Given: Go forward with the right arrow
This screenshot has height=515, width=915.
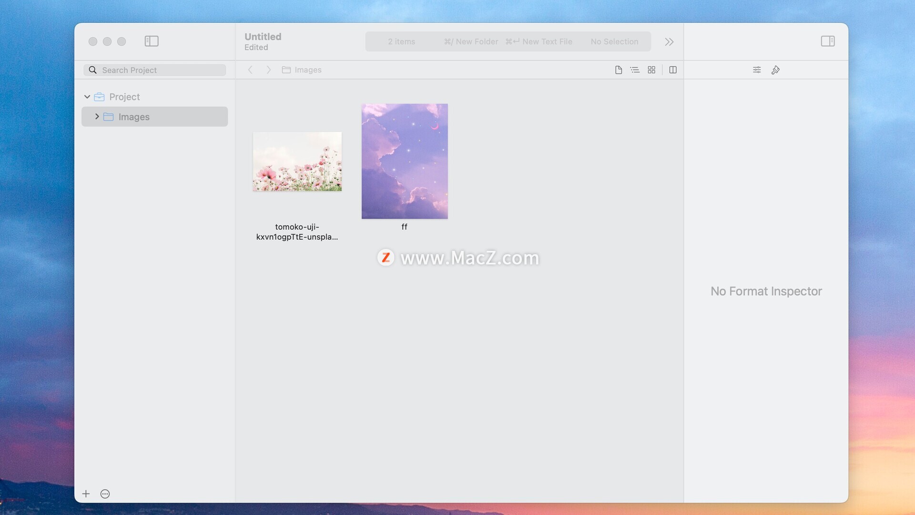Looking at the screenshot, I should 269,70.
